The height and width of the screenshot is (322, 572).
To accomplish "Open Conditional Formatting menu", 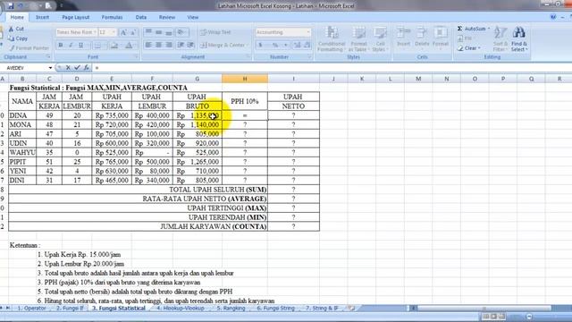I will pos(332,38).
